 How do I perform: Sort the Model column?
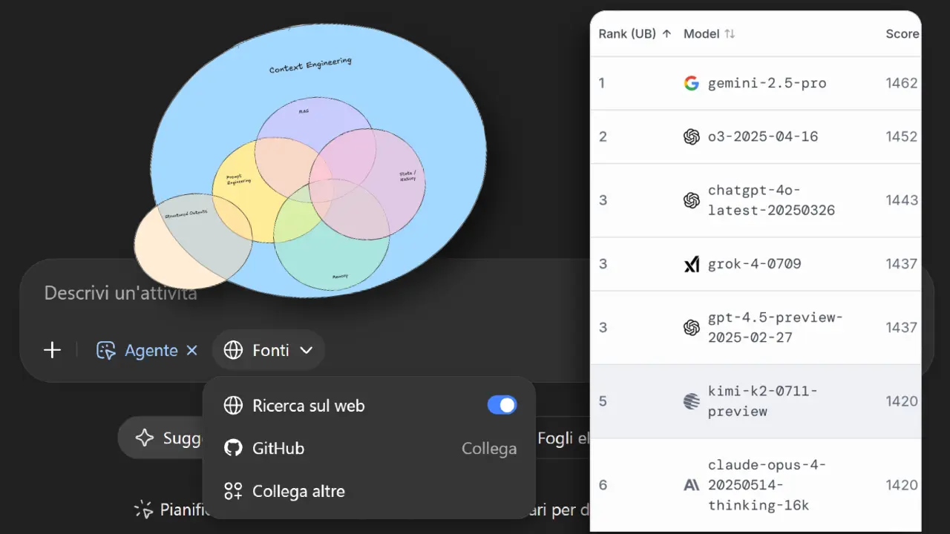click(x=730, y=34)
